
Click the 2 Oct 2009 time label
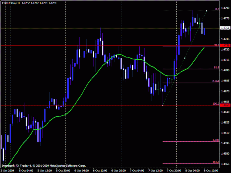click(x=7, y=170)
